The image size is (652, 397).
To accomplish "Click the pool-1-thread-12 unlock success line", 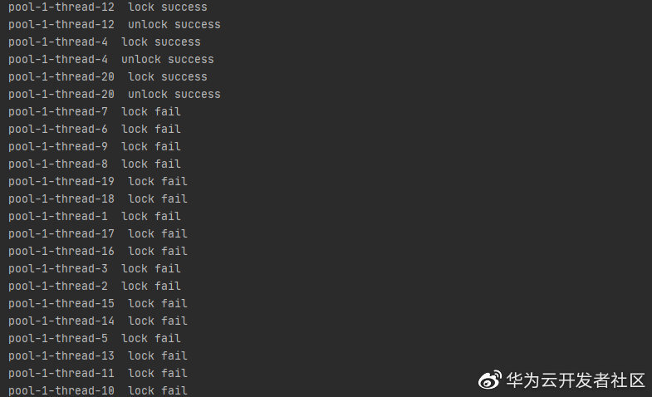I will click(x=115, y=25).
